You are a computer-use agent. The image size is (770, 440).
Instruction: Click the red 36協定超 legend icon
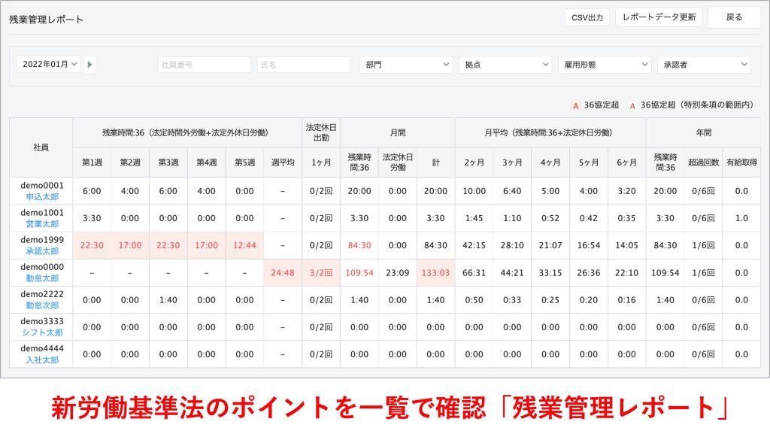(x=575, y=106)
